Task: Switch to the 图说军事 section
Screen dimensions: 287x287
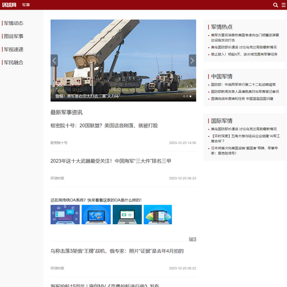Action: (x=13, y=36)
